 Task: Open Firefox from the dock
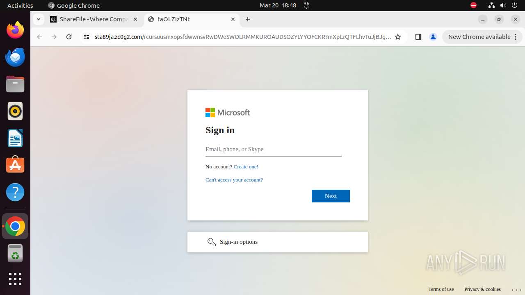tap(15, 30)
